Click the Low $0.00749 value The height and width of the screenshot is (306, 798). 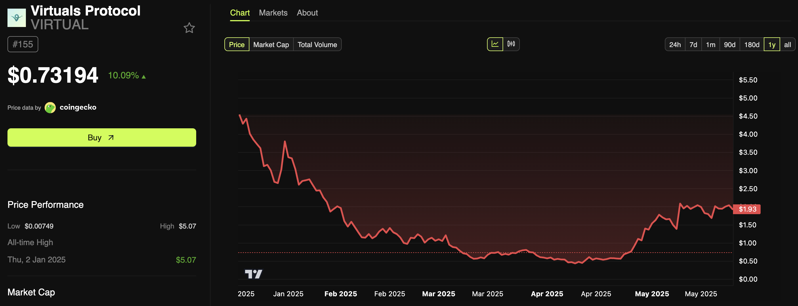pos(39,226)
